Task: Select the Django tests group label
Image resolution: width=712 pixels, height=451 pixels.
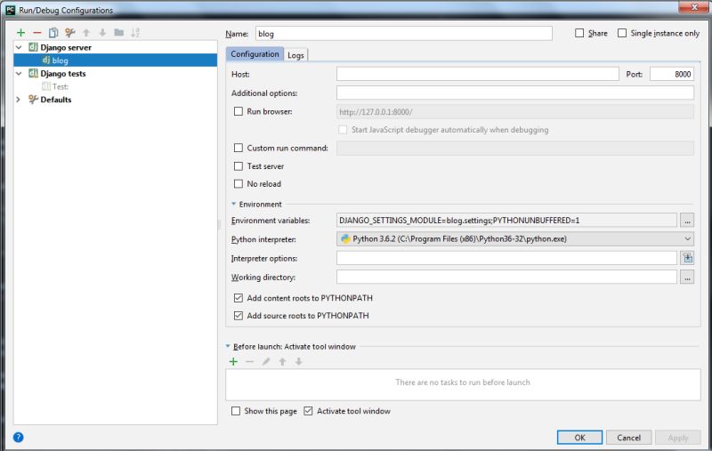Action: (63, 74)
